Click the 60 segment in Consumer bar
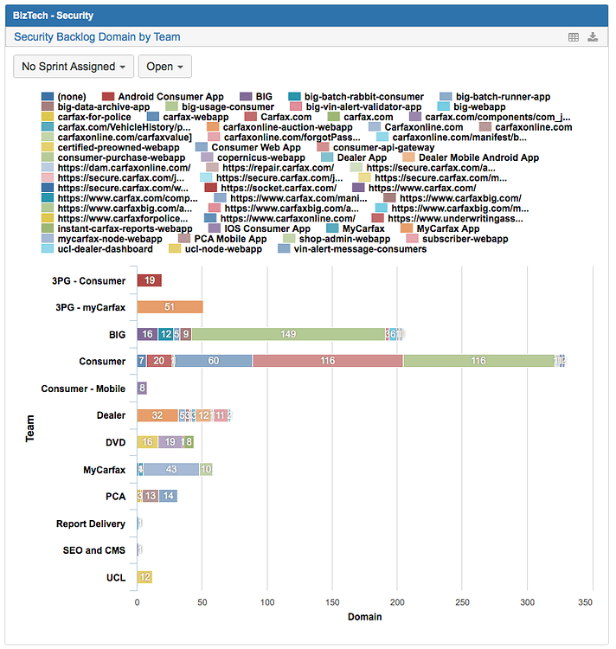616x649 pixels. pyautogui.click(x=214, y=361)
